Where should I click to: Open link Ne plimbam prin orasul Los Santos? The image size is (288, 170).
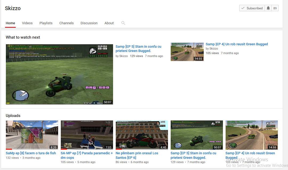(x=137, y=155)
